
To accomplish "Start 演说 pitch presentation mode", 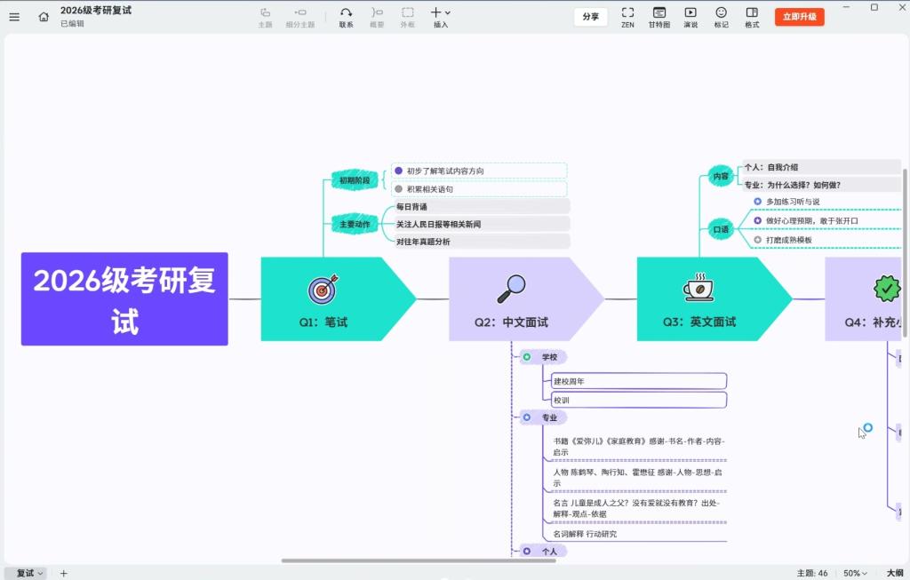I will tap(690, 17).
